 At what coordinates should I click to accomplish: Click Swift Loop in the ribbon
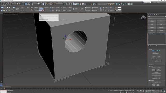click(46, 7)
